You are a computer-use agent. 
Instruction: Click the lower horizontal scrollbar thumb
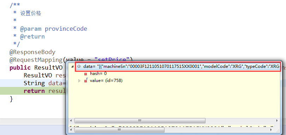[119, 130]
